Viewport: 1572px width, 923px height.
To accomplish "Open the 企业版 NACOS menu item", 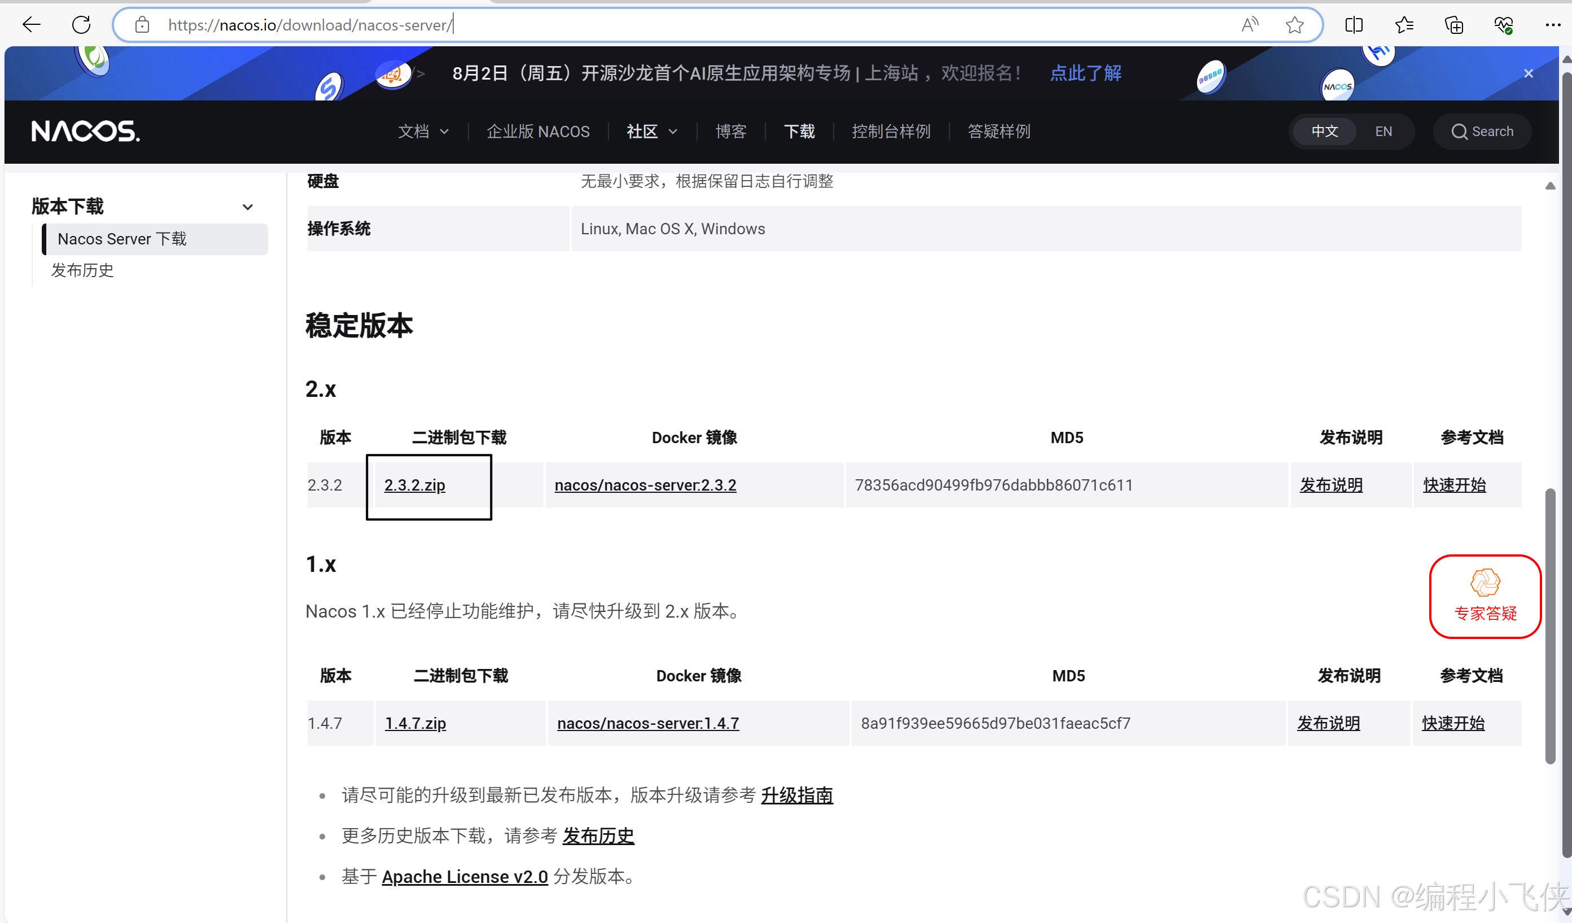I will (x=538, y=131).
